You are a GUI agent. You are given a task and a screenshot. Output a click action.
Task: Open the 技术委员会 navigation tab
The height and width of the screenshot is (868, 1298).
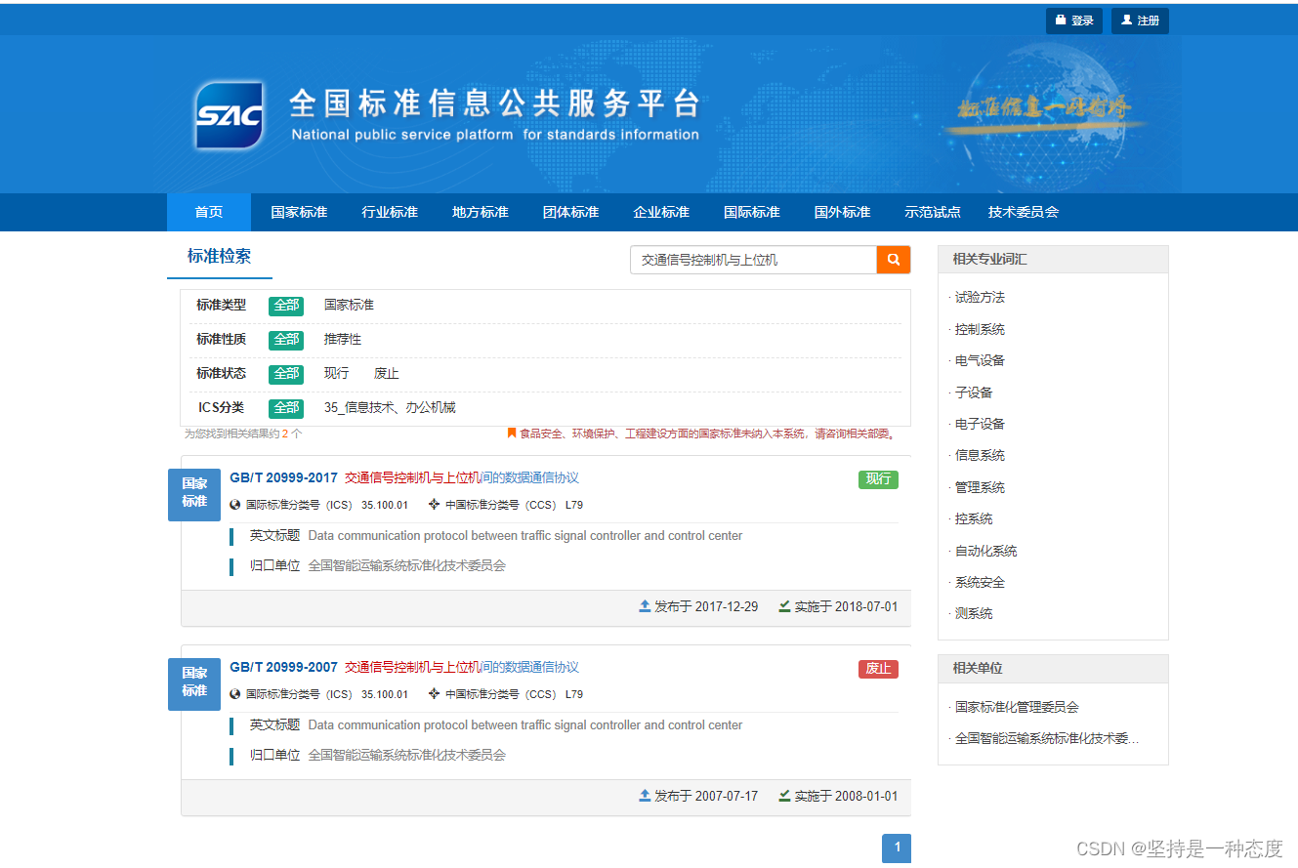click(x=1024, y=212)
